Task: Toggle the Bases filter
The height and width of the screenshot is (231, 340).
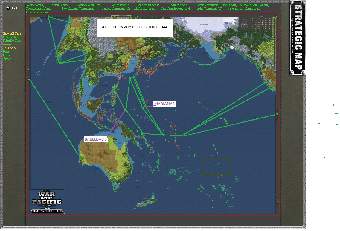Action: pyautogui.click(x=6, y=52)
